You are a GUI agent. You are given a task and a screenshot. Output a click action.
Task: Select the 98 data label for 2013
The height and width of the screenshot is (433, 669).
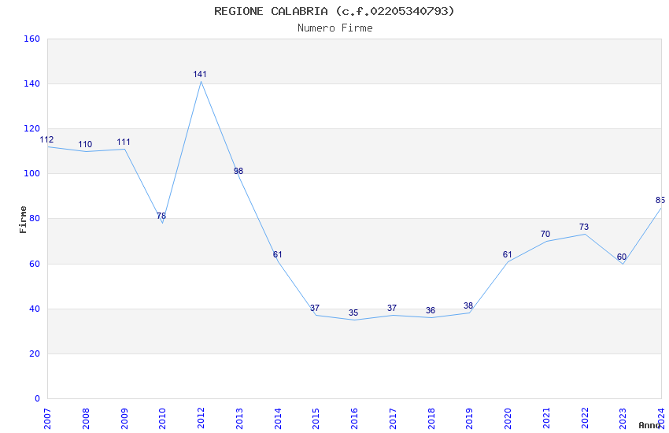pos(238,171)
